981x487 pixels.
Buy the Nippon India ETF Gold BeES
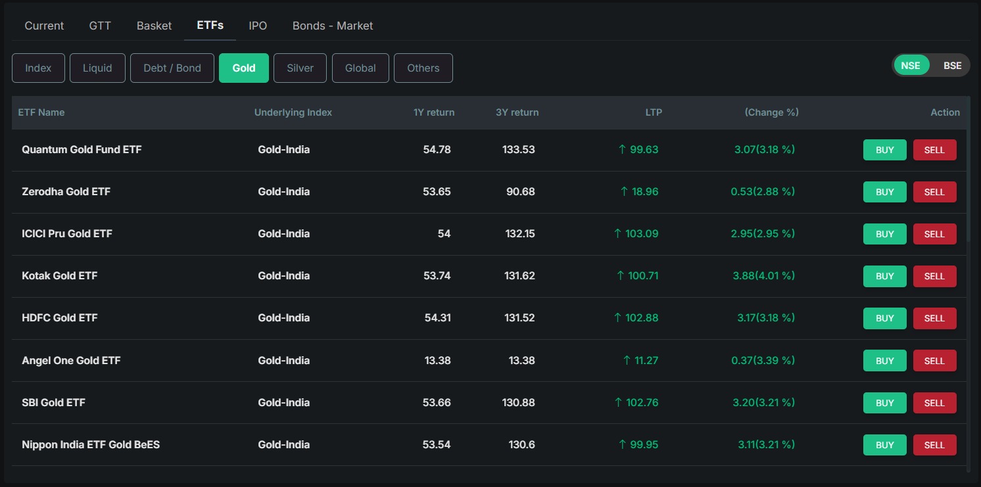884,445
